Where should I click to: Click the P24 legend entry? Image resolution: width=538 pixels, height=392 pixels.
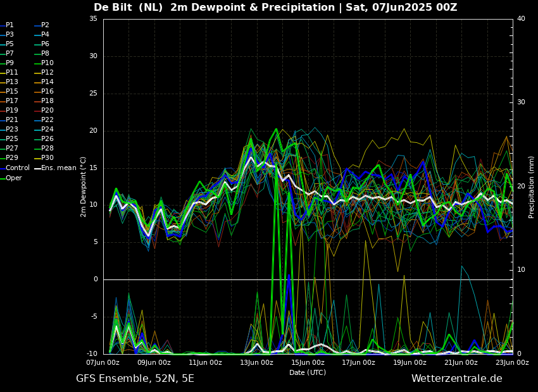pos(47,130)
